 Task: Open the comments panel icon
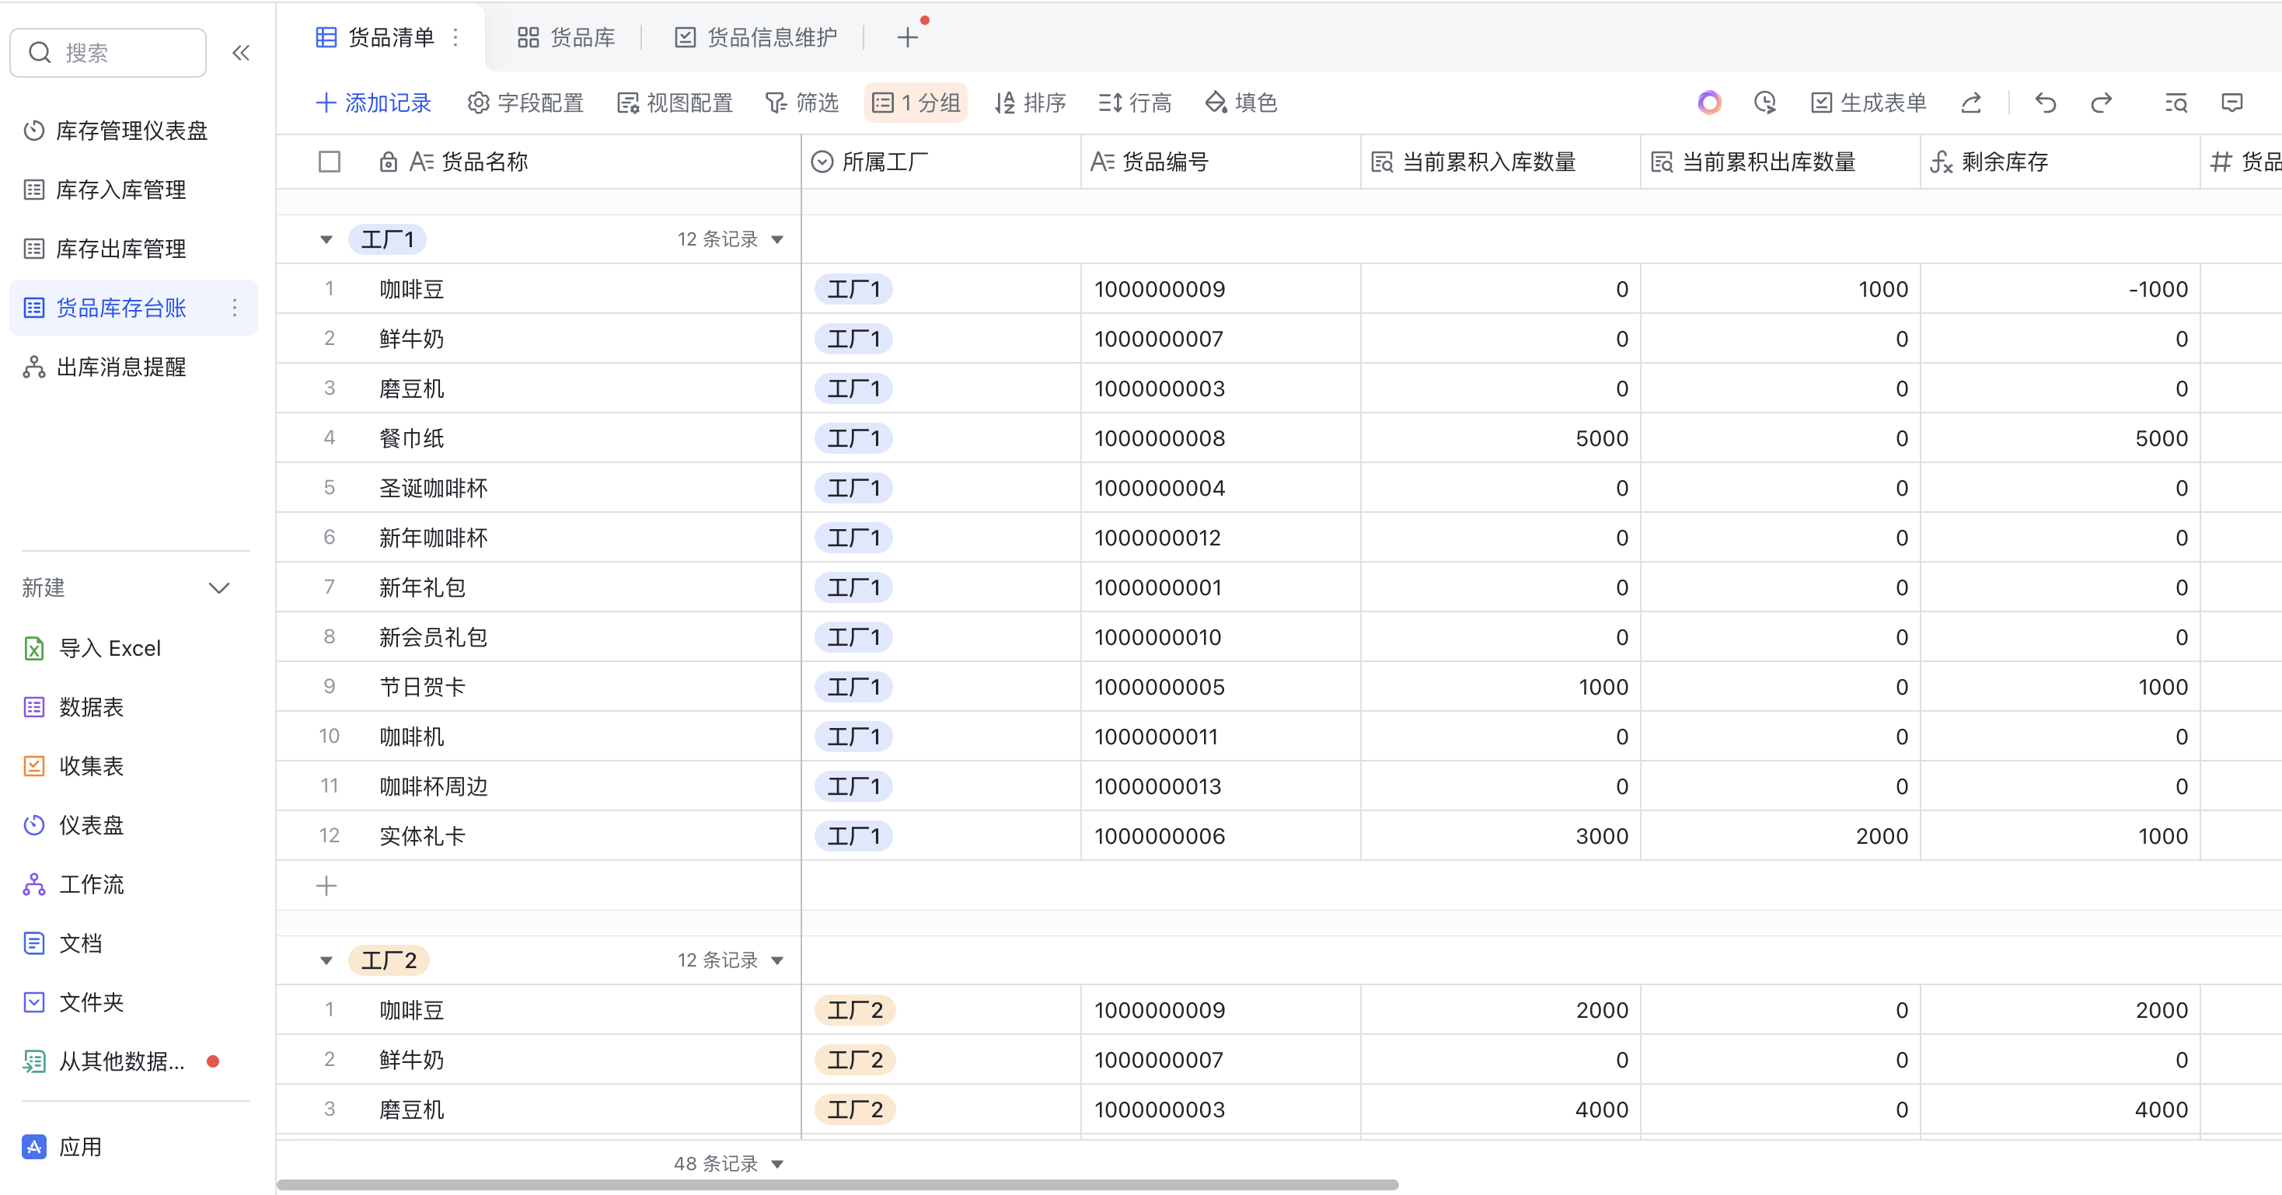tap(2231, 103)
